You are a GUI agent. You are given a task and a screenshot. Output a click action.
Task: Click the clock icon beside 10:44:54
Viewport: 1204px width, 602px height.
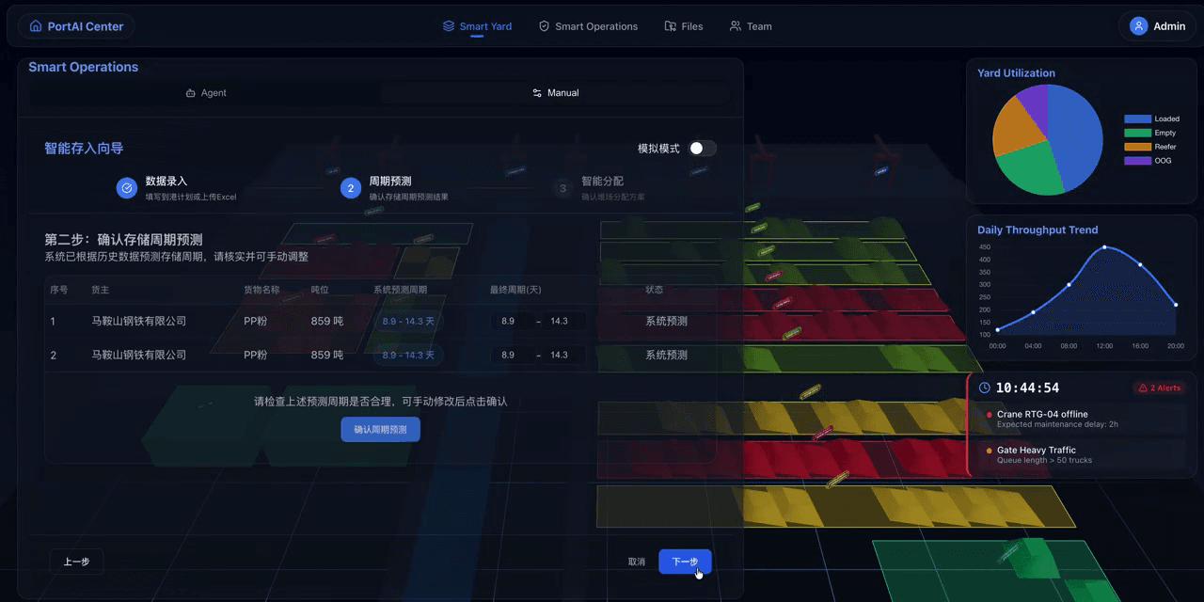click(x=985, y=388)
